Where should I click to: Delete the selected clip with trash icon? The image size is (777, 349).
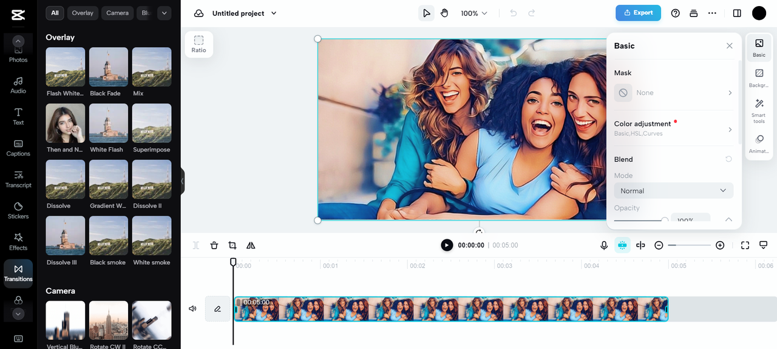click(x=214, y=245)
